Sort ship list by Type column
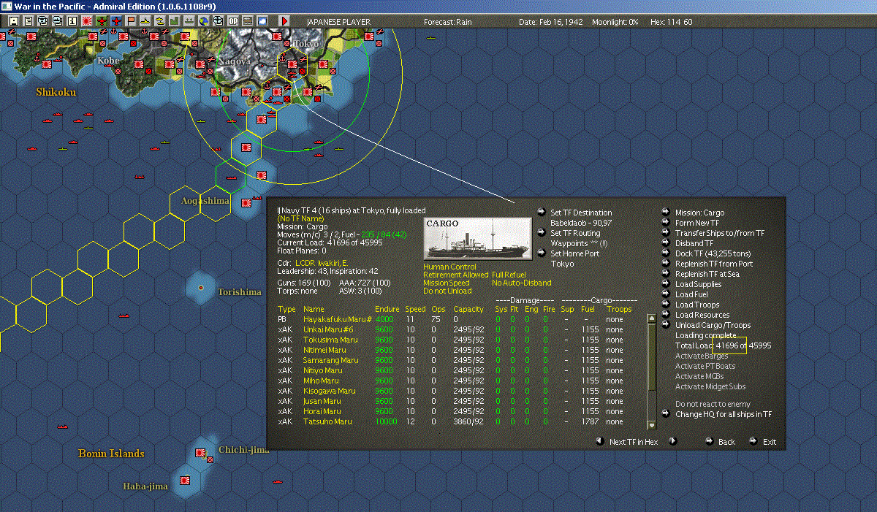Screen dimensions: 877x512 [286, 309]
